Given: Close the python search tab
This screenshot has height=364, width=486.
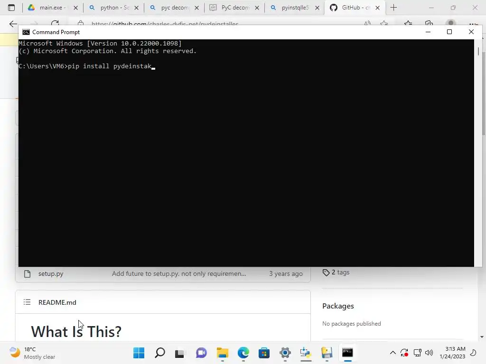Looking at the screenshot, I should pyautogui.click(x=136, y=8).
